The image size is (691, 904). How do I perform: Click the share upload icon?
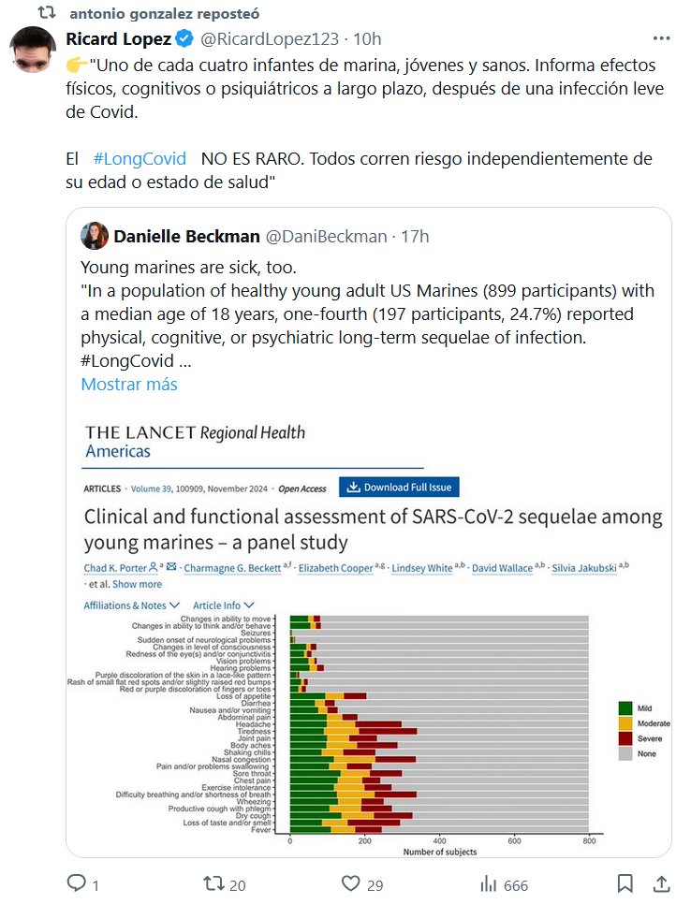(661, 883)
